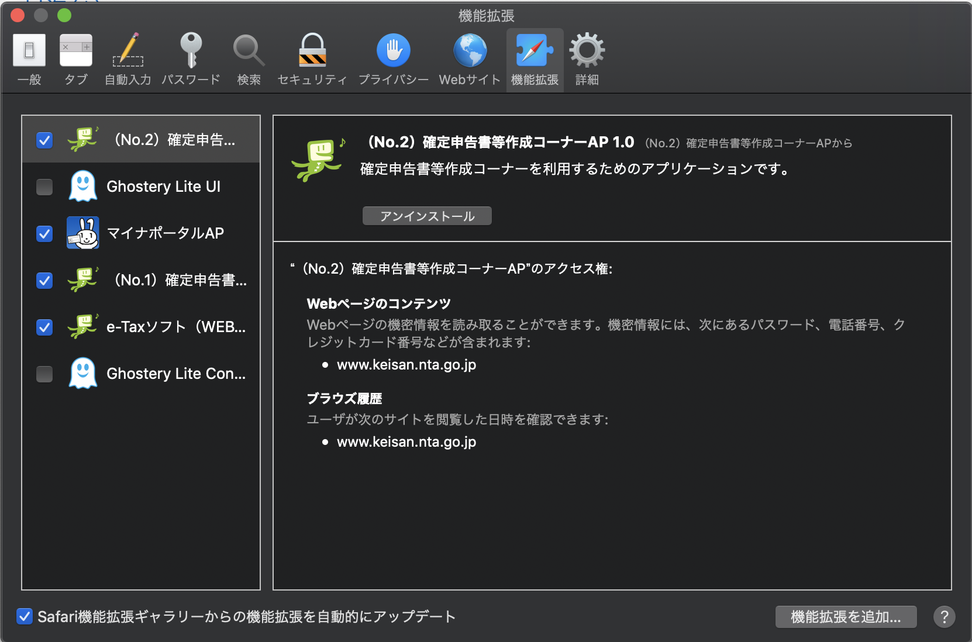Click the 確定申告書等作成コーナーを利用するための description text
The image size is (972, 642).
tap(576, 169)
